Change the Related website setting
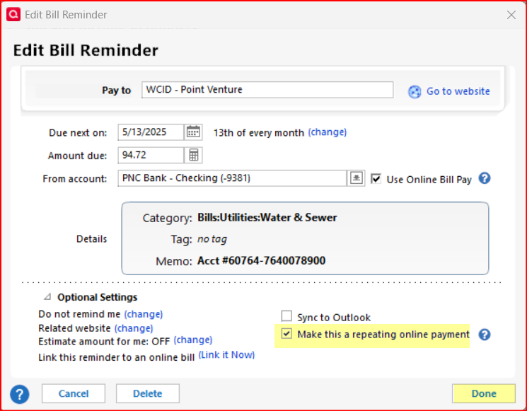 tap(134, 328)
